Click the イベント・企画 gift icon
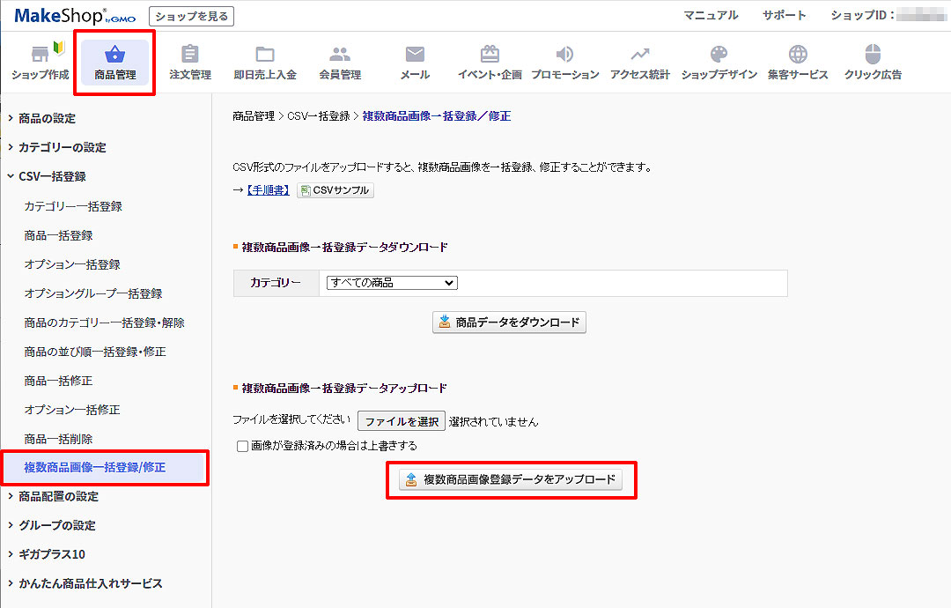 tap(490, 55)
